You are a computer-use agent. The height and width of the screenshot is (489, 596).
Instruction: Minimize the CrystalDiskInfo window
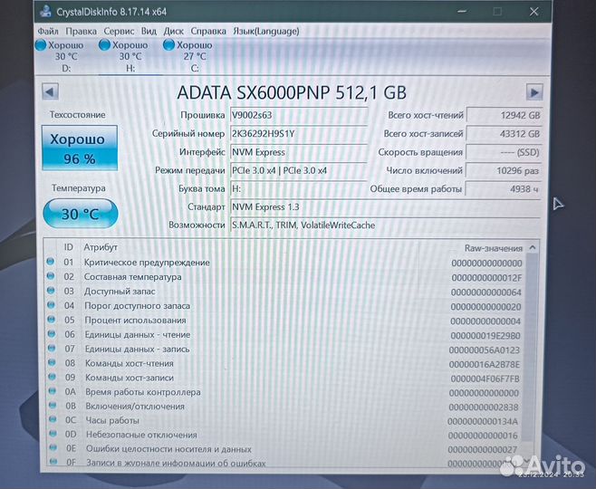[462, 12]
